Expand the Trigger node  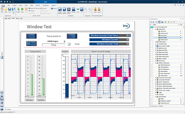[156, 92]
